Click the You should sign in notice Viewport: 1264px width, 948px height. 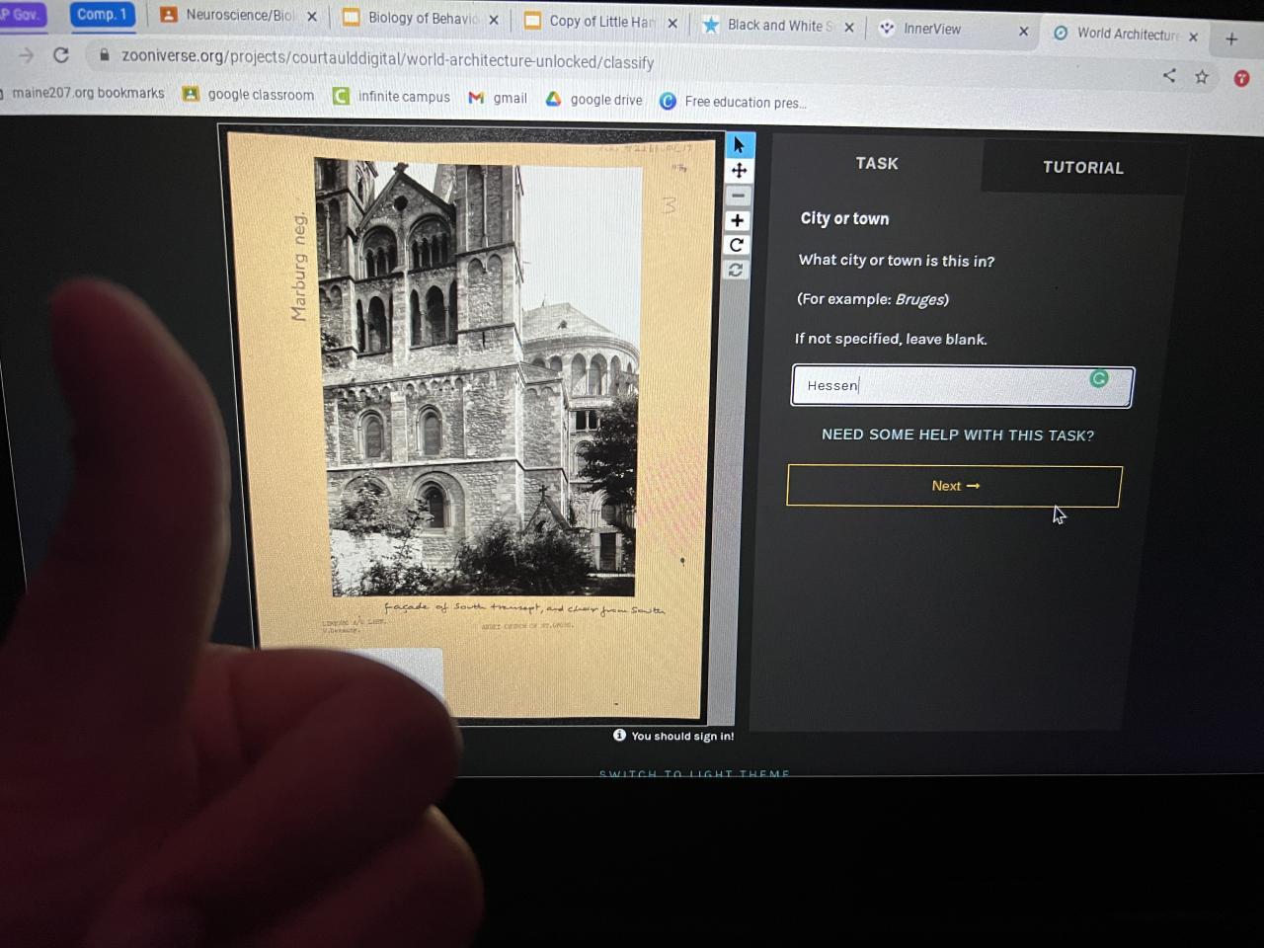(673, 736)
